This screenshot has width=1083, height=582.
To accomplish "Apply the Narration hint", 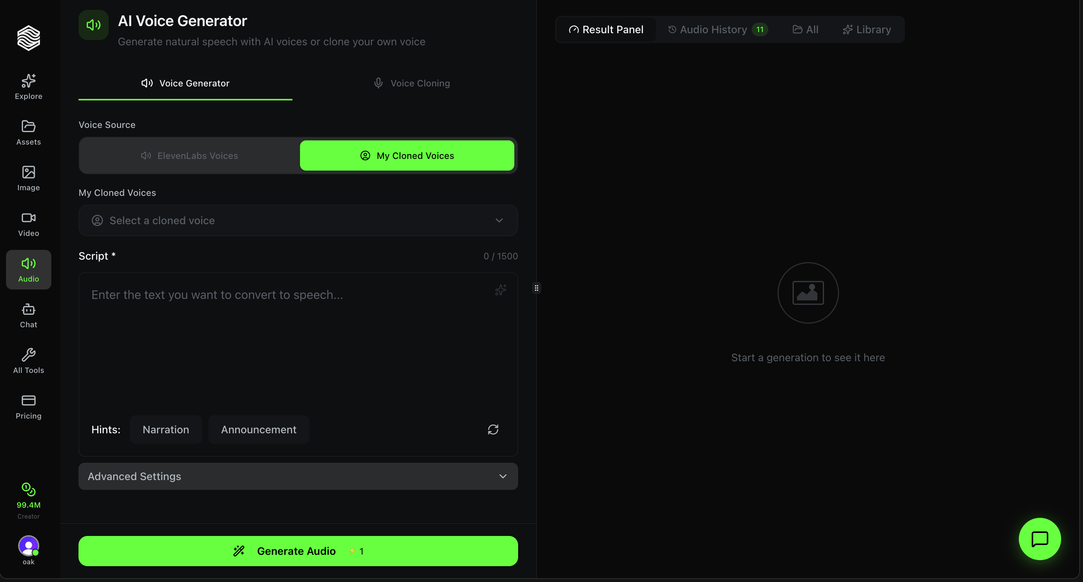I will click(x=166, y=430).
